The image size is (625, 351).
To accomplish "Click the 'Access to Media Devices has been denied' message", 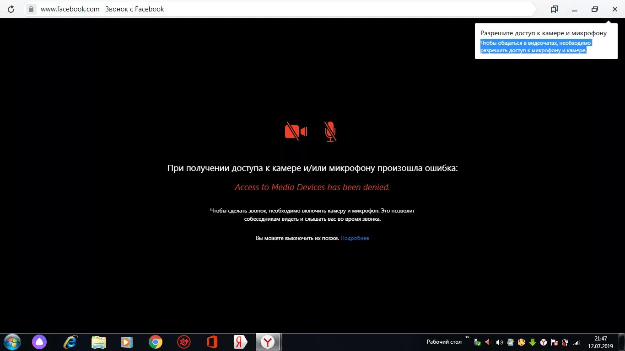I will click(312, 187).
